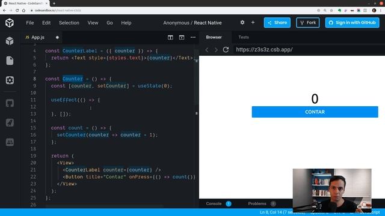Open the Live collaboration sidebar icon
385x216 pixels.
tap(10, 142)
